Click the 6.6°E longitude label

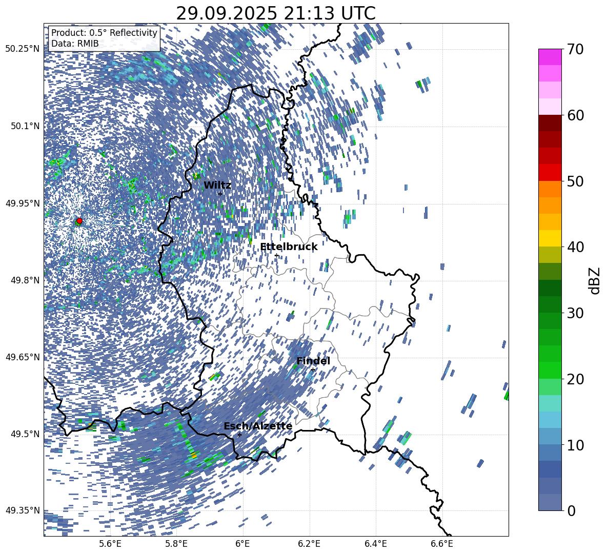coord(442,544)
